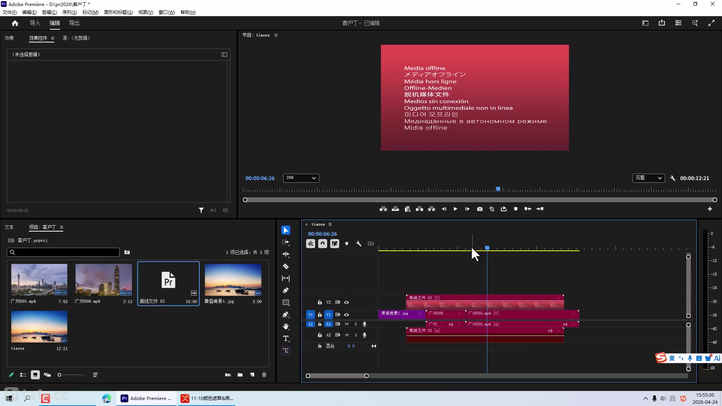Open program monitor settings wrench
The height and width of the screenshot is (406, 722).
click(673, 178)
